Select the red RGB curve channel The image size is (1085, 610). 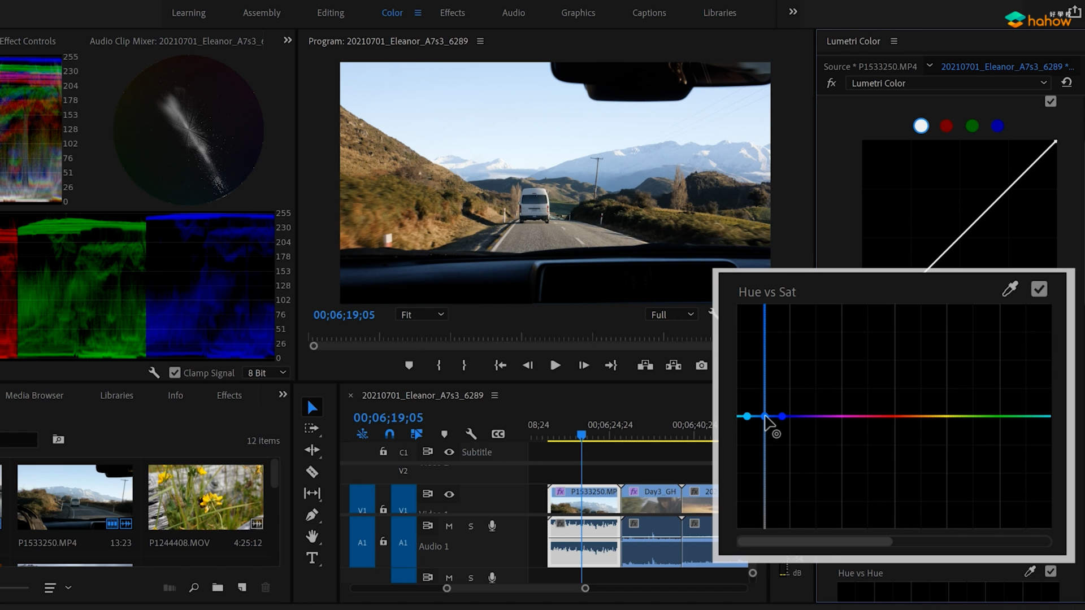[946, 126]
